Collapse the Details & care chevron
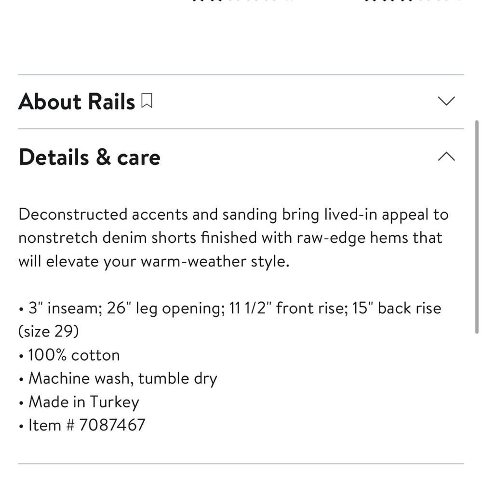This screenshot has width=482, height=482. click(446, 157)
